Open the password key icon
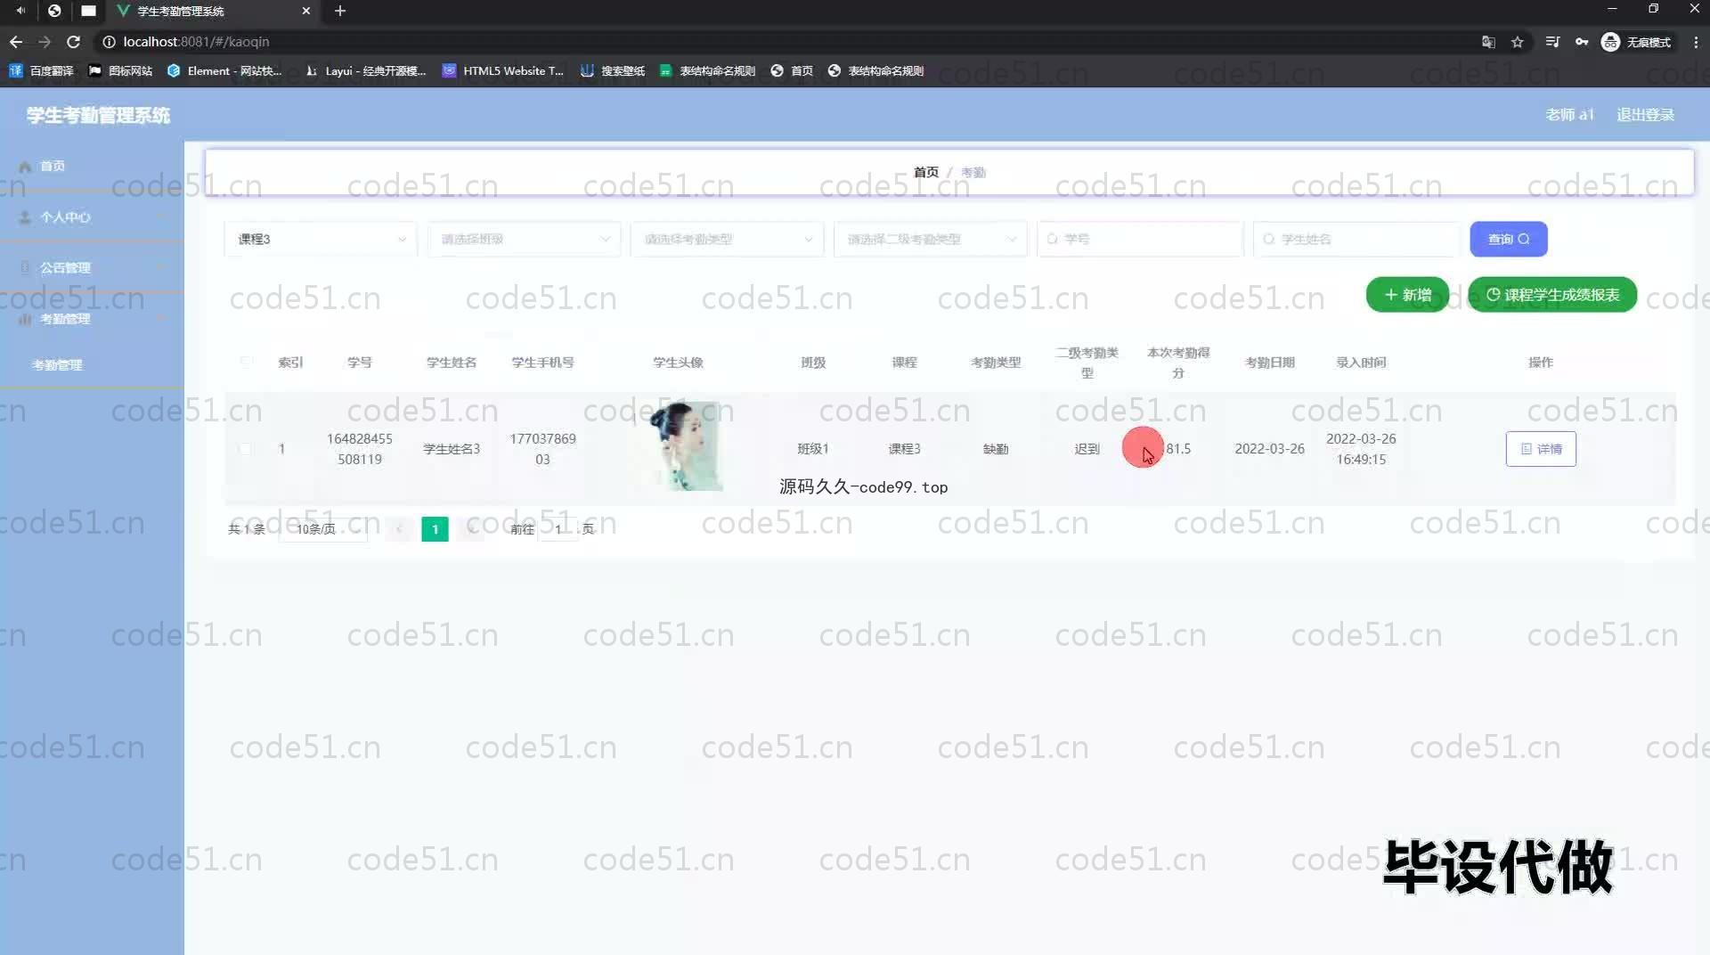The image size is (1710, 955). [1582, 42]
